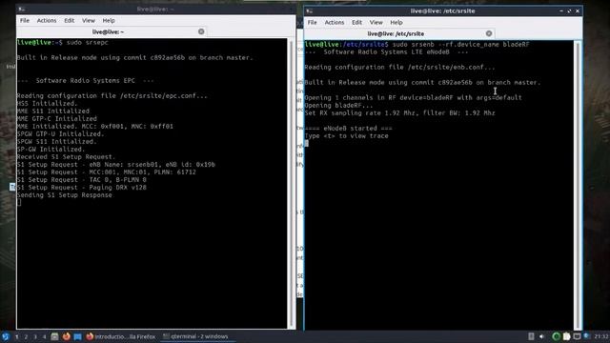The height and width of the screenshot is (343, 610).
Task: Click the 'HSS Initialized.' line
Action: [x=47, y=104]
